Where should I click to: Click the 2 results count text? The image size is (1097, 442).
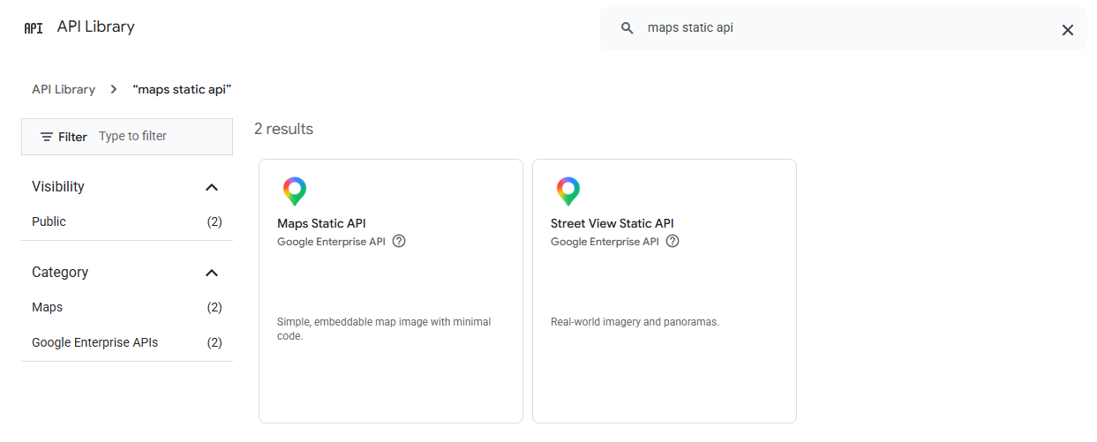tap(283, 129)
